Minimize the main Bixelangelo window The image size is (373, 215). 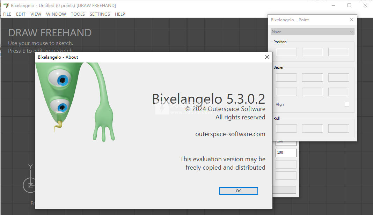(334, 5)
